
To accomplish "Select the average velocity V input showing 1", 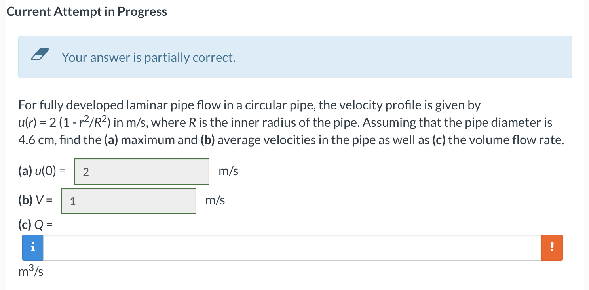I will click(128, 200).
